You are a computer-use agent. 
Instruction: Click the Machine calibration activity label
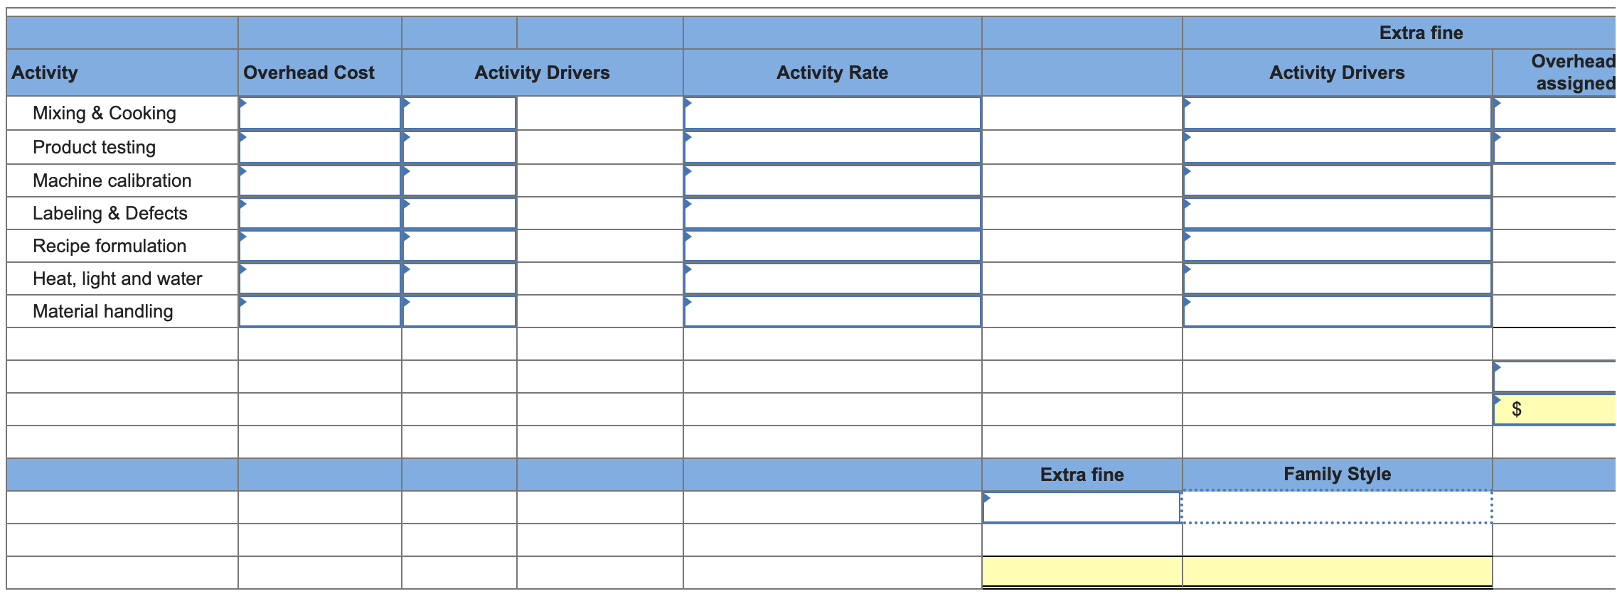[x=112, y=180]
